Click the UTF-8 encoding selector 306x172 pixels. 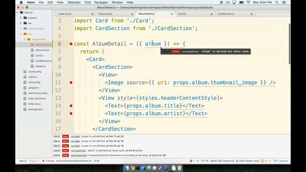click(x=205, y=161)
